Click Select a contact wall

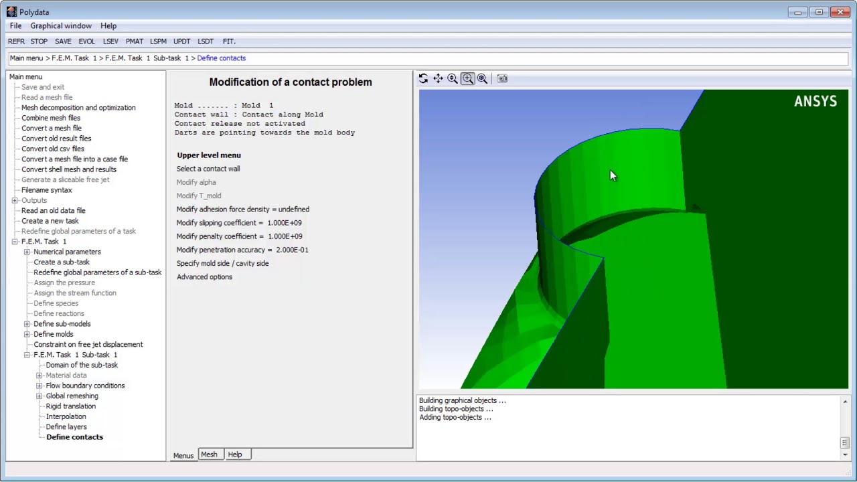point(208,169)
